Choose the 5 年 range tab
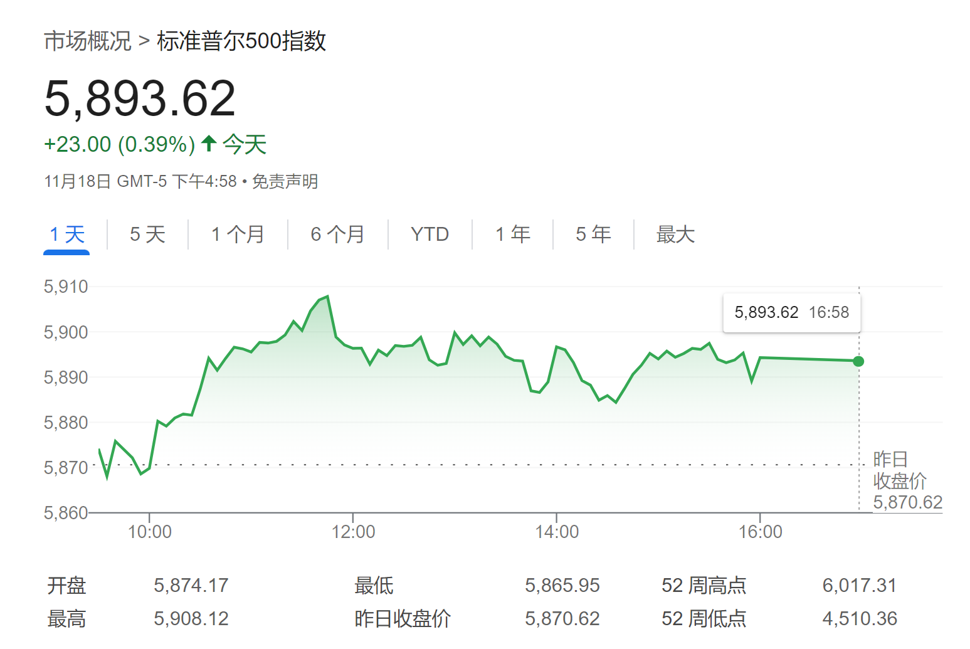The image size is (970, 649). [x=593, y=235]
